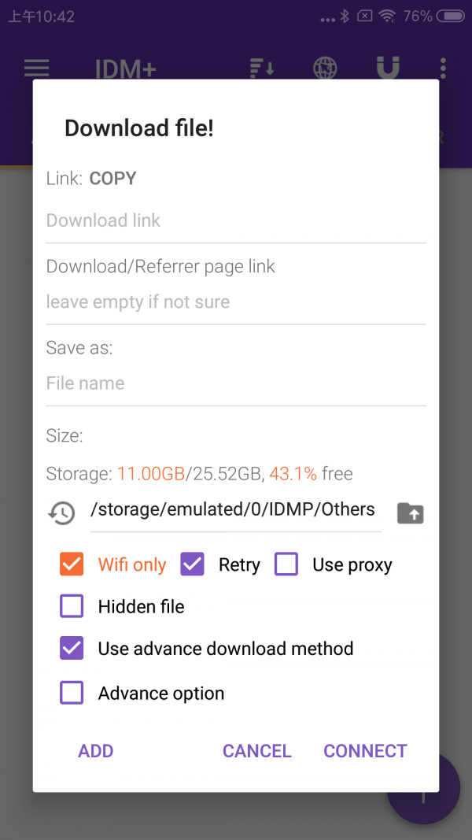Tap the folder history clock icon
472x840 pixels.
61,513
